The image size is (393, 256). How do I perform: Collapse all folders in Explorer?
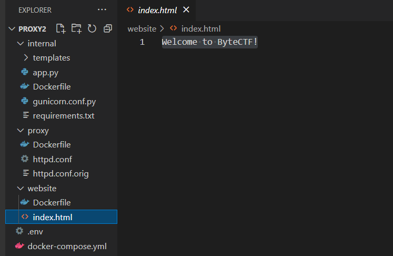pyautogui.click(x=108, y=28)
